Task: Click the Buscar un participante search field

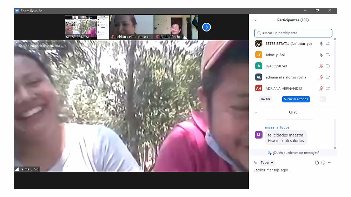Action: click(x=295, y=33)
